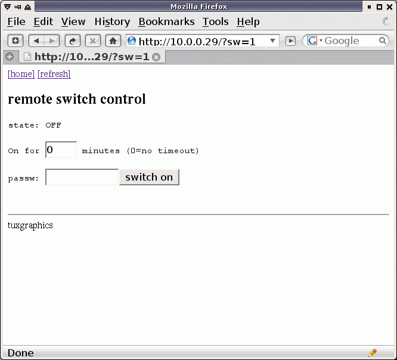Open the address bar history dropdown arrow

272,41
